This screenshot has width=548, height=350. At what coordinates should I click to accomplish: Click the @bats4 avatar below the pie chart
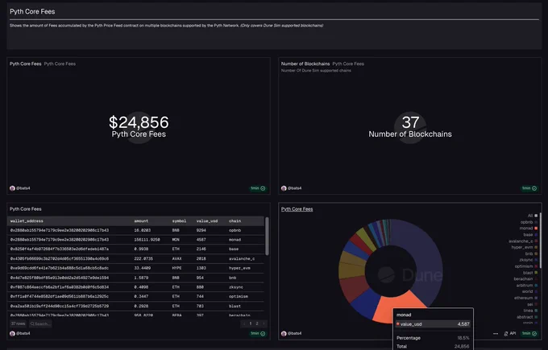tap(284, 333)
